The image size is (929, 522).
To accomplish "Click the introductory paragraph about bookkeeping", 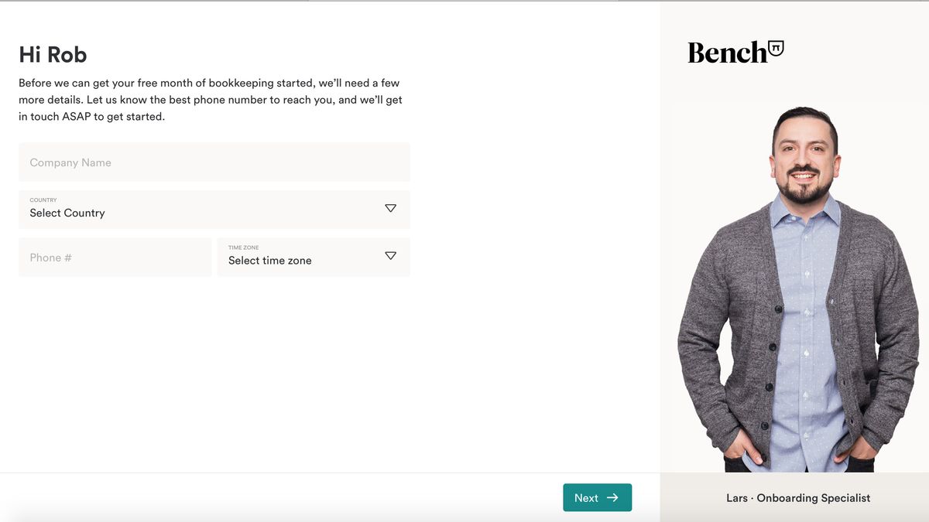I will pyautogui.click(x=209, y=99).
